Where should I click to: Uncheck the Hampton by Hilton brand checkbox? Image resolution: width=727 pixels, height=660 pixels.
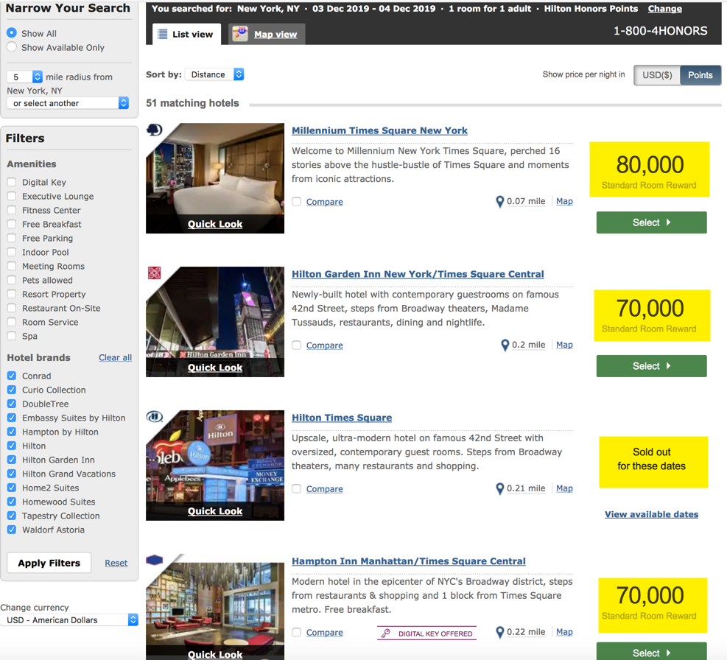(12, 432)
